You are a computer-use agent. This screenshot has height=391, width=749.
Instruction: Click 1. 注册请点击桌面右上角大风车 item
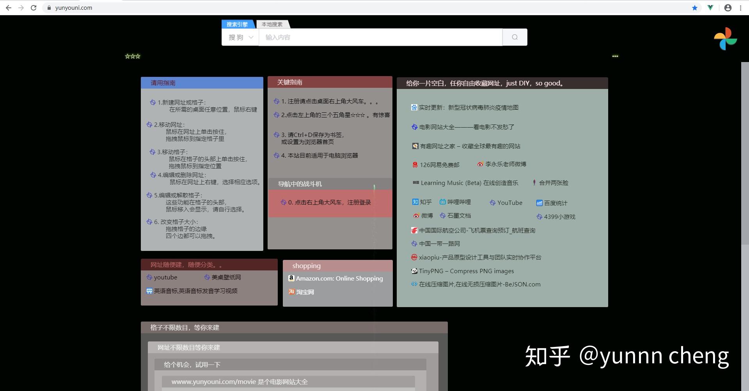(x=326, y=101)
